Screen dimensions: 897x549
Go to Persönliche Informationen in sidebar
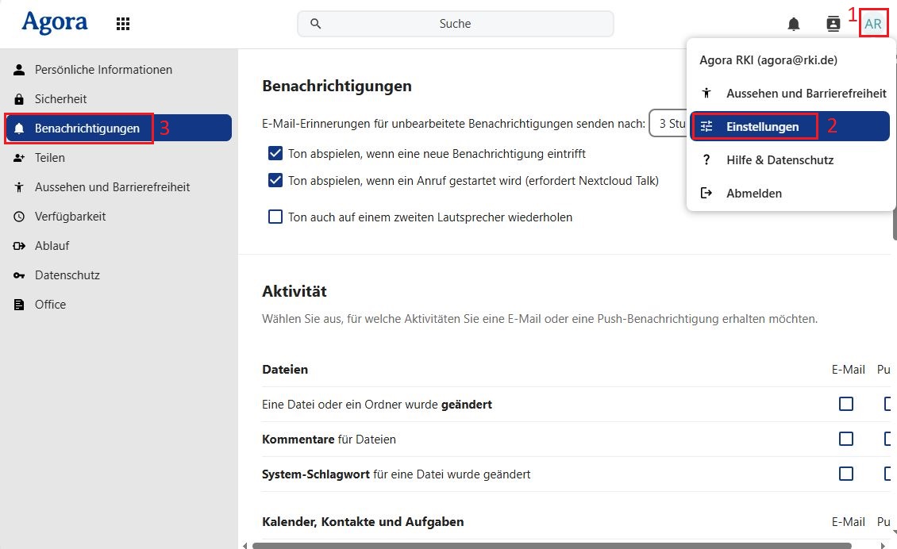103,70
